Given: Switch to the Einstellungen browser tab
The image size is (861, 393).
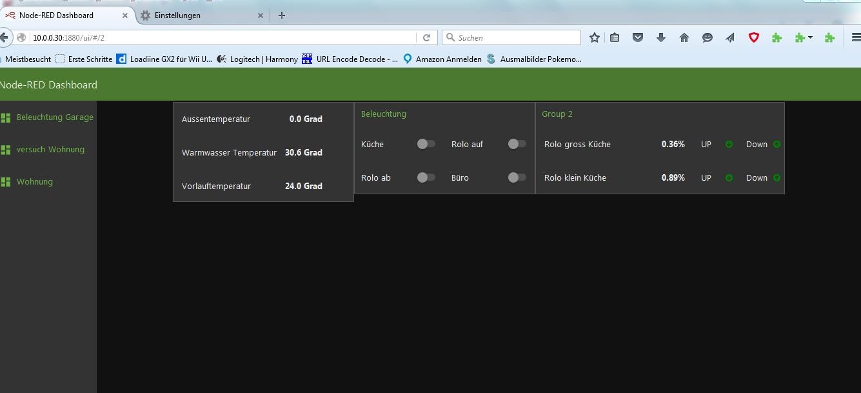Looking at the screenshot, I should [202, 15].
